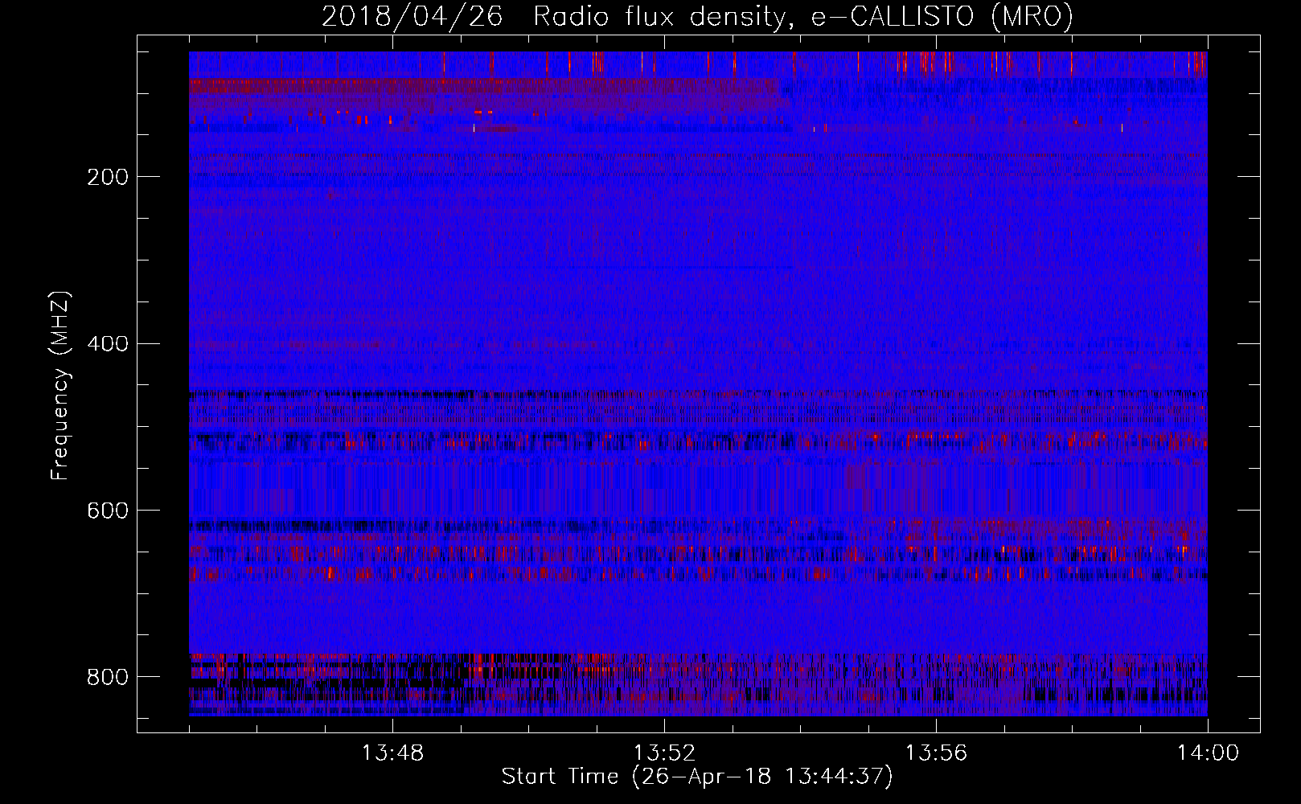
Task: Click the "600" frequency tick label
Action: pyautogui.click(x=108, y=511)
